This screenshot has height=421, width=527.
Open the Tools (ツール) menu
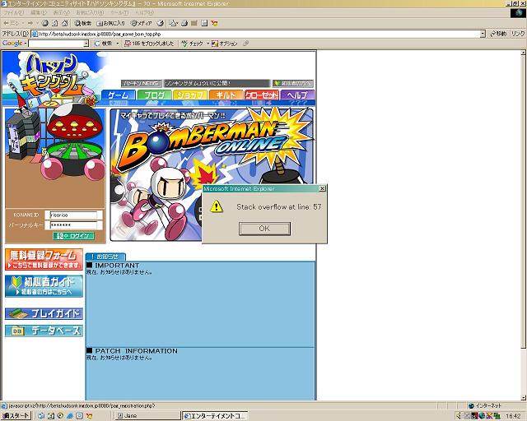click(x=119, y=13)
